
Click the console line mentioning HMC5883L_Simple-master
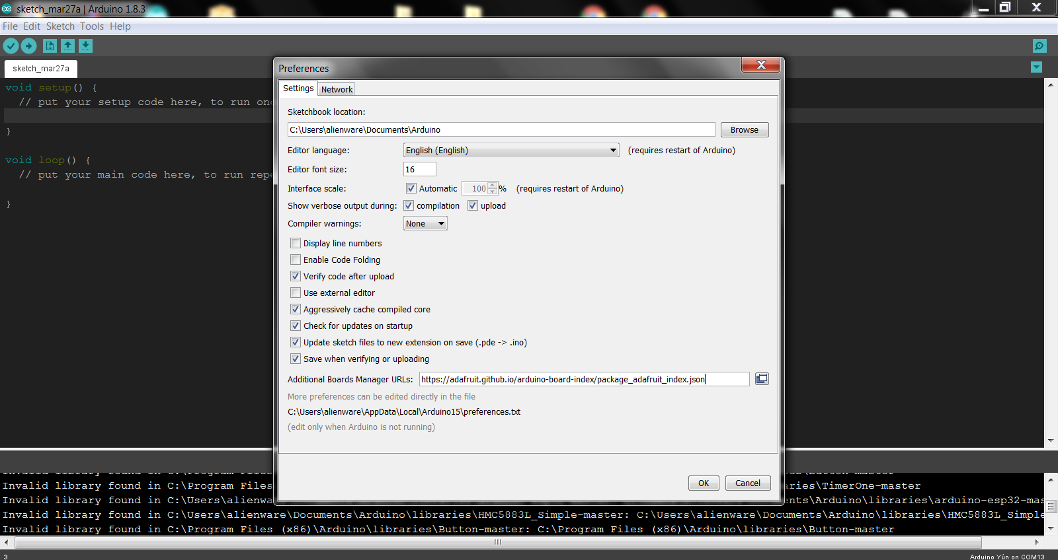point(522,514)
